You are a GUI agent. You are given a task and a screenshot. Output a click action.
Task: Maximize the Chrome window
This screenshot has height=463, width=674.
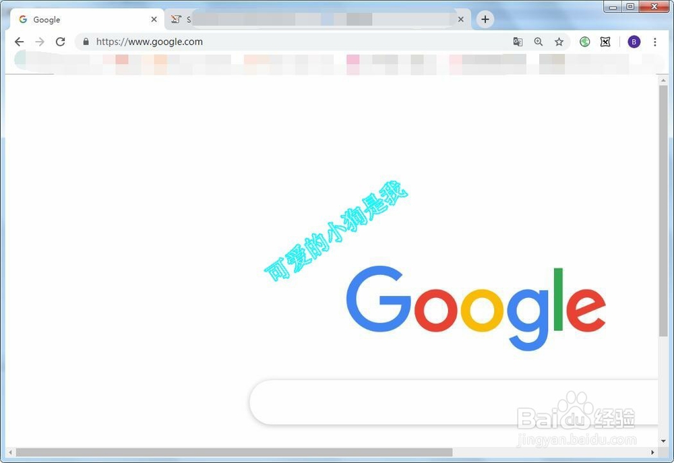[630, 7]
